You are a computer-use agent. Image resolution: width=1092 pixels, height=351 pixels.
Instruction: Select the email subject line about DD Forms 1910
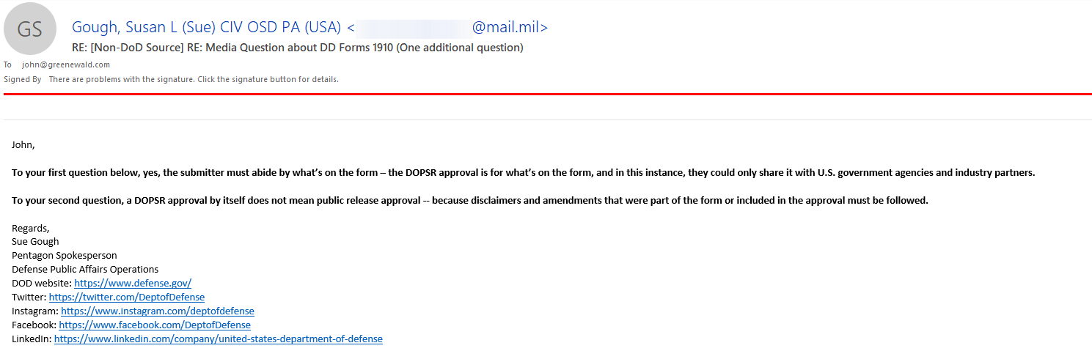tap(298, 48)
